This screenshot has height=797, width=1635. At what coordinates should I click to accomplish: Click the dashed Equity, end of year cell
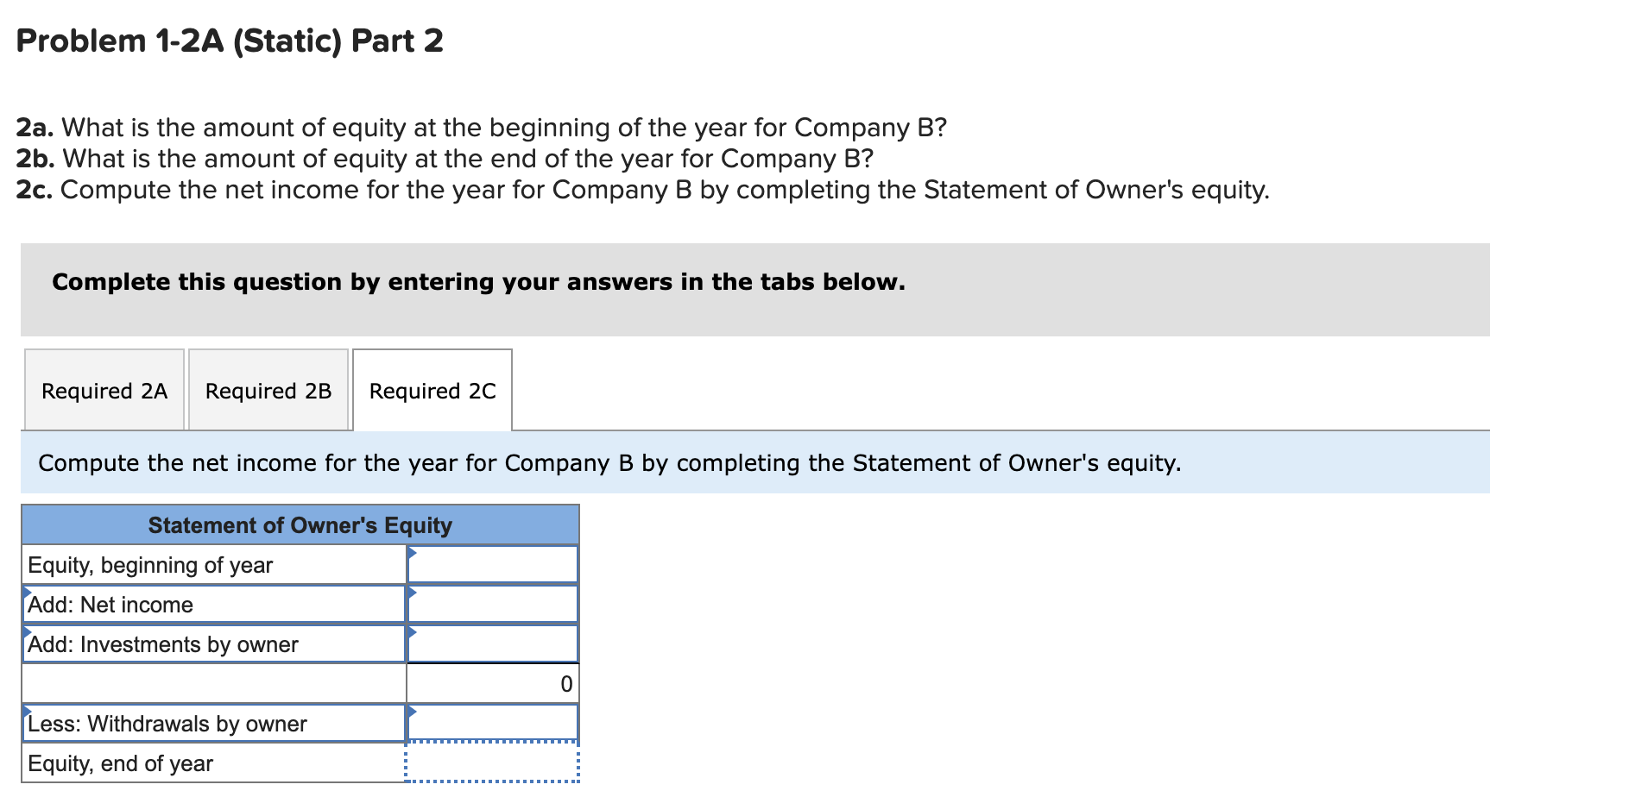tap(492, 762)
